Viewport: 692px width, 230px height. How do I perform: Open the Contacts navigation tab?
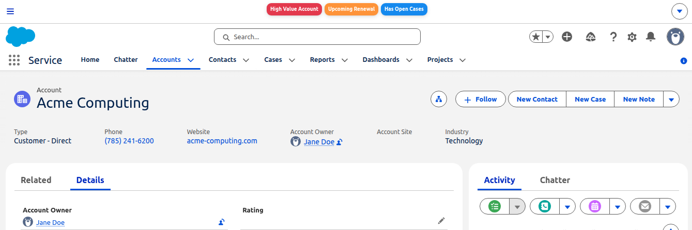click(222, 60)
